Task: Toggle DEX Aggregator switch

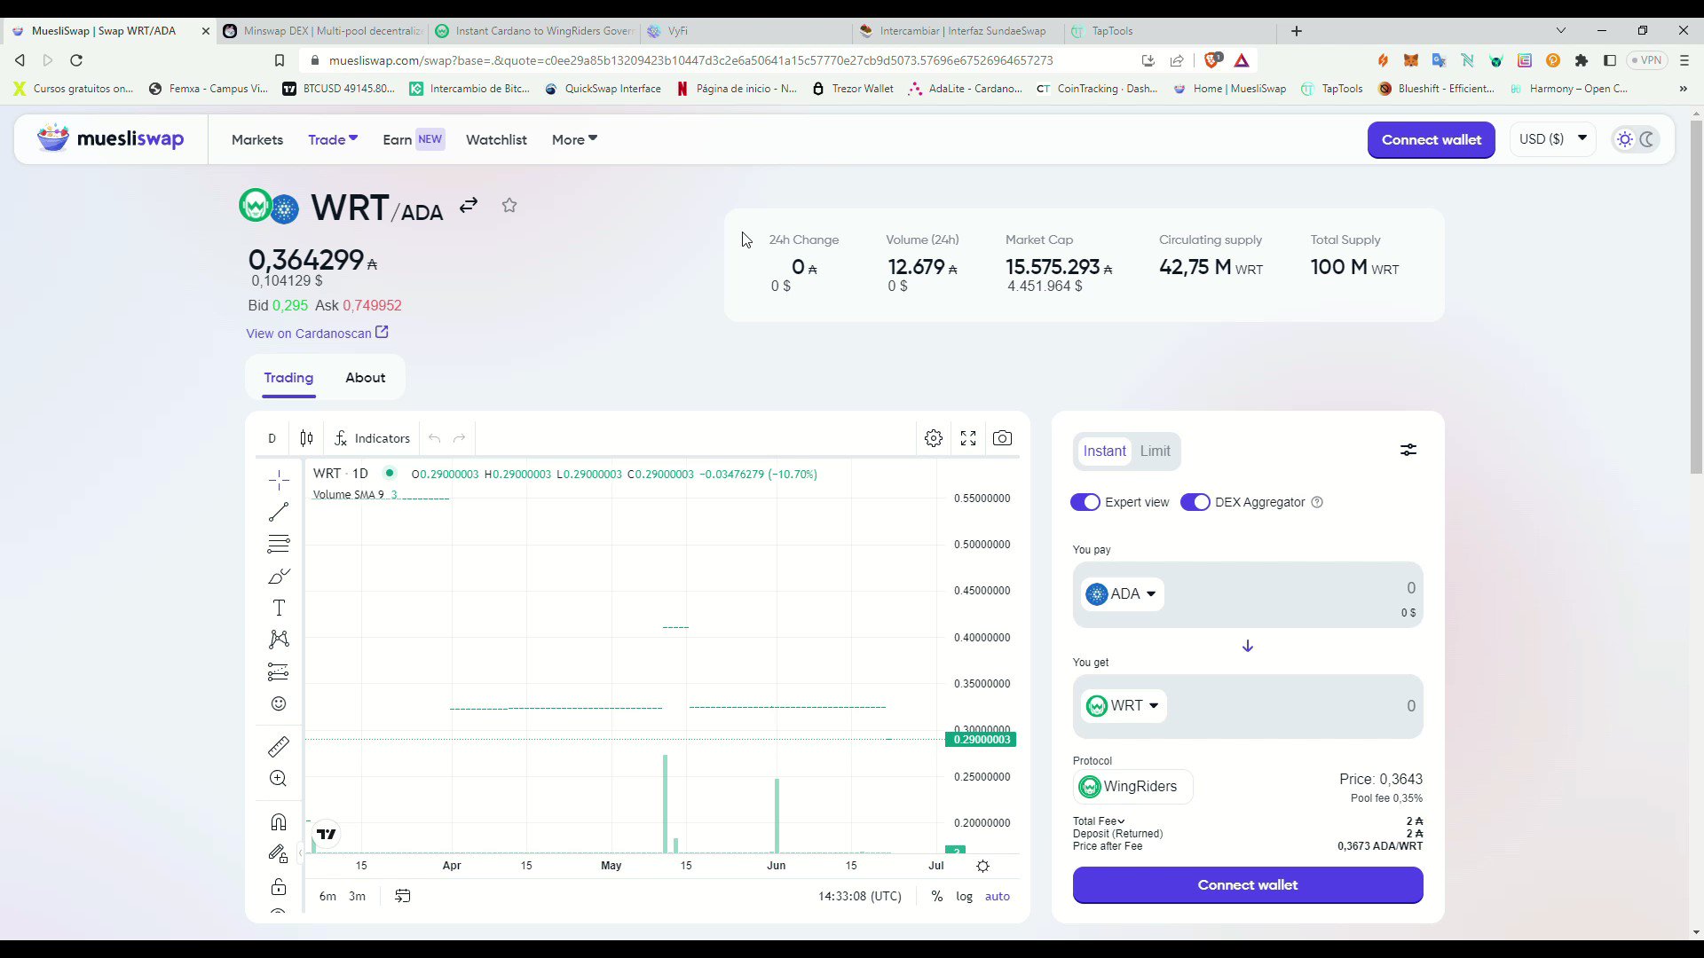Action: (x=1195, y=502)
